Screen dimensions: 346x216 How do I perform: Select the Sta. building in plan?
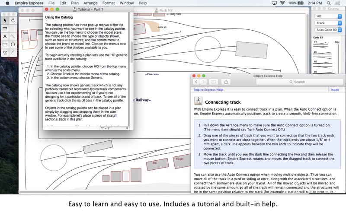[x=157, y=165]
